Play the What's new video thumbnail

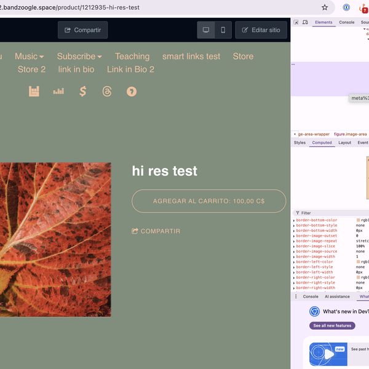[x=328, y=354]
